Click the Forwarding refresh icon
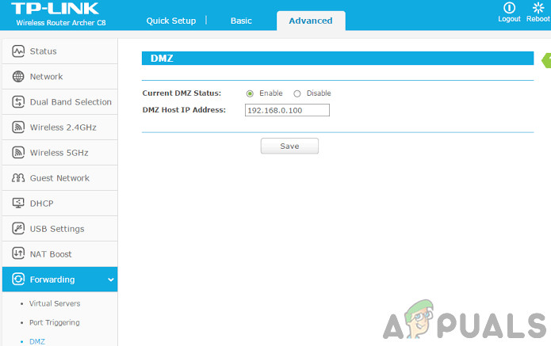 click(x=18, y=279)
